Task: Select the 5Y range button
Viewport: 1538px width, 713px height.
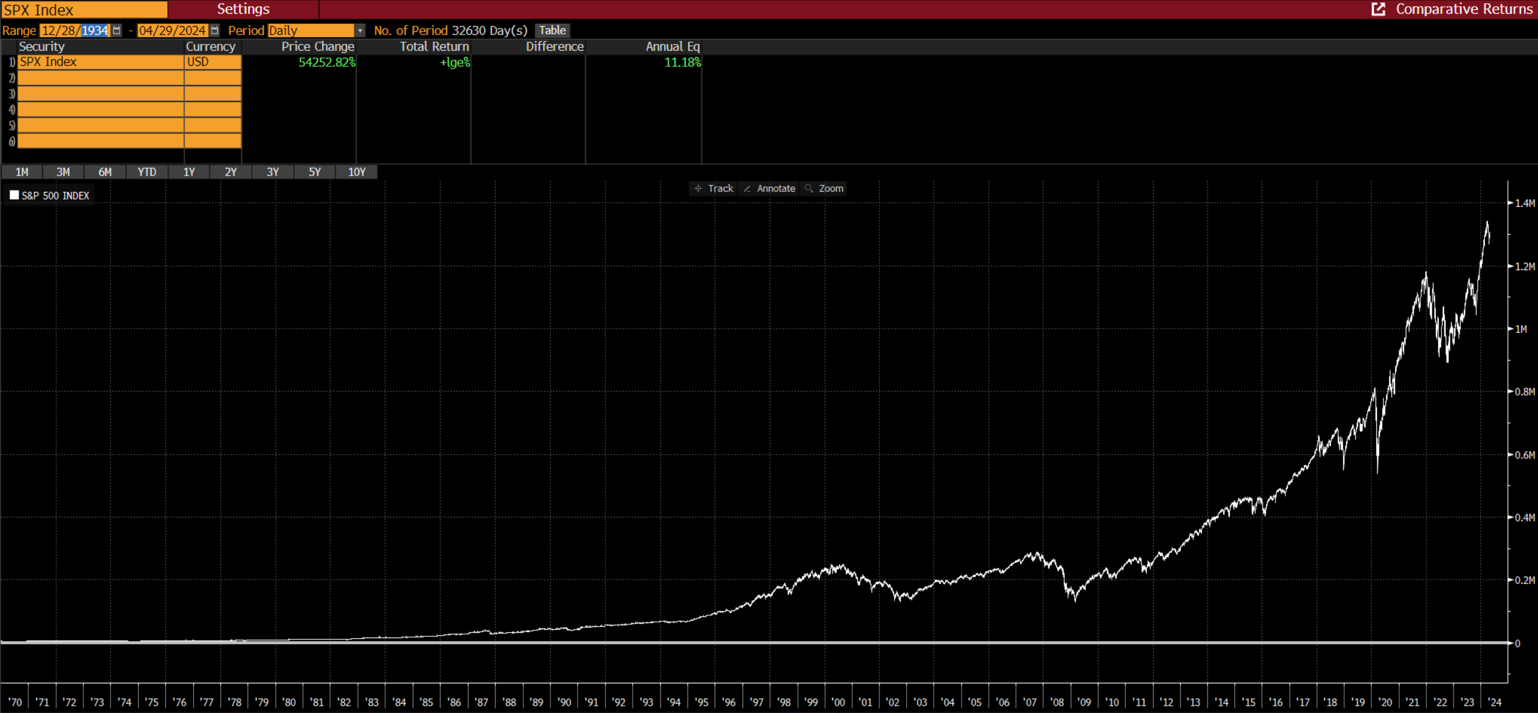Action: pos(314,172)
